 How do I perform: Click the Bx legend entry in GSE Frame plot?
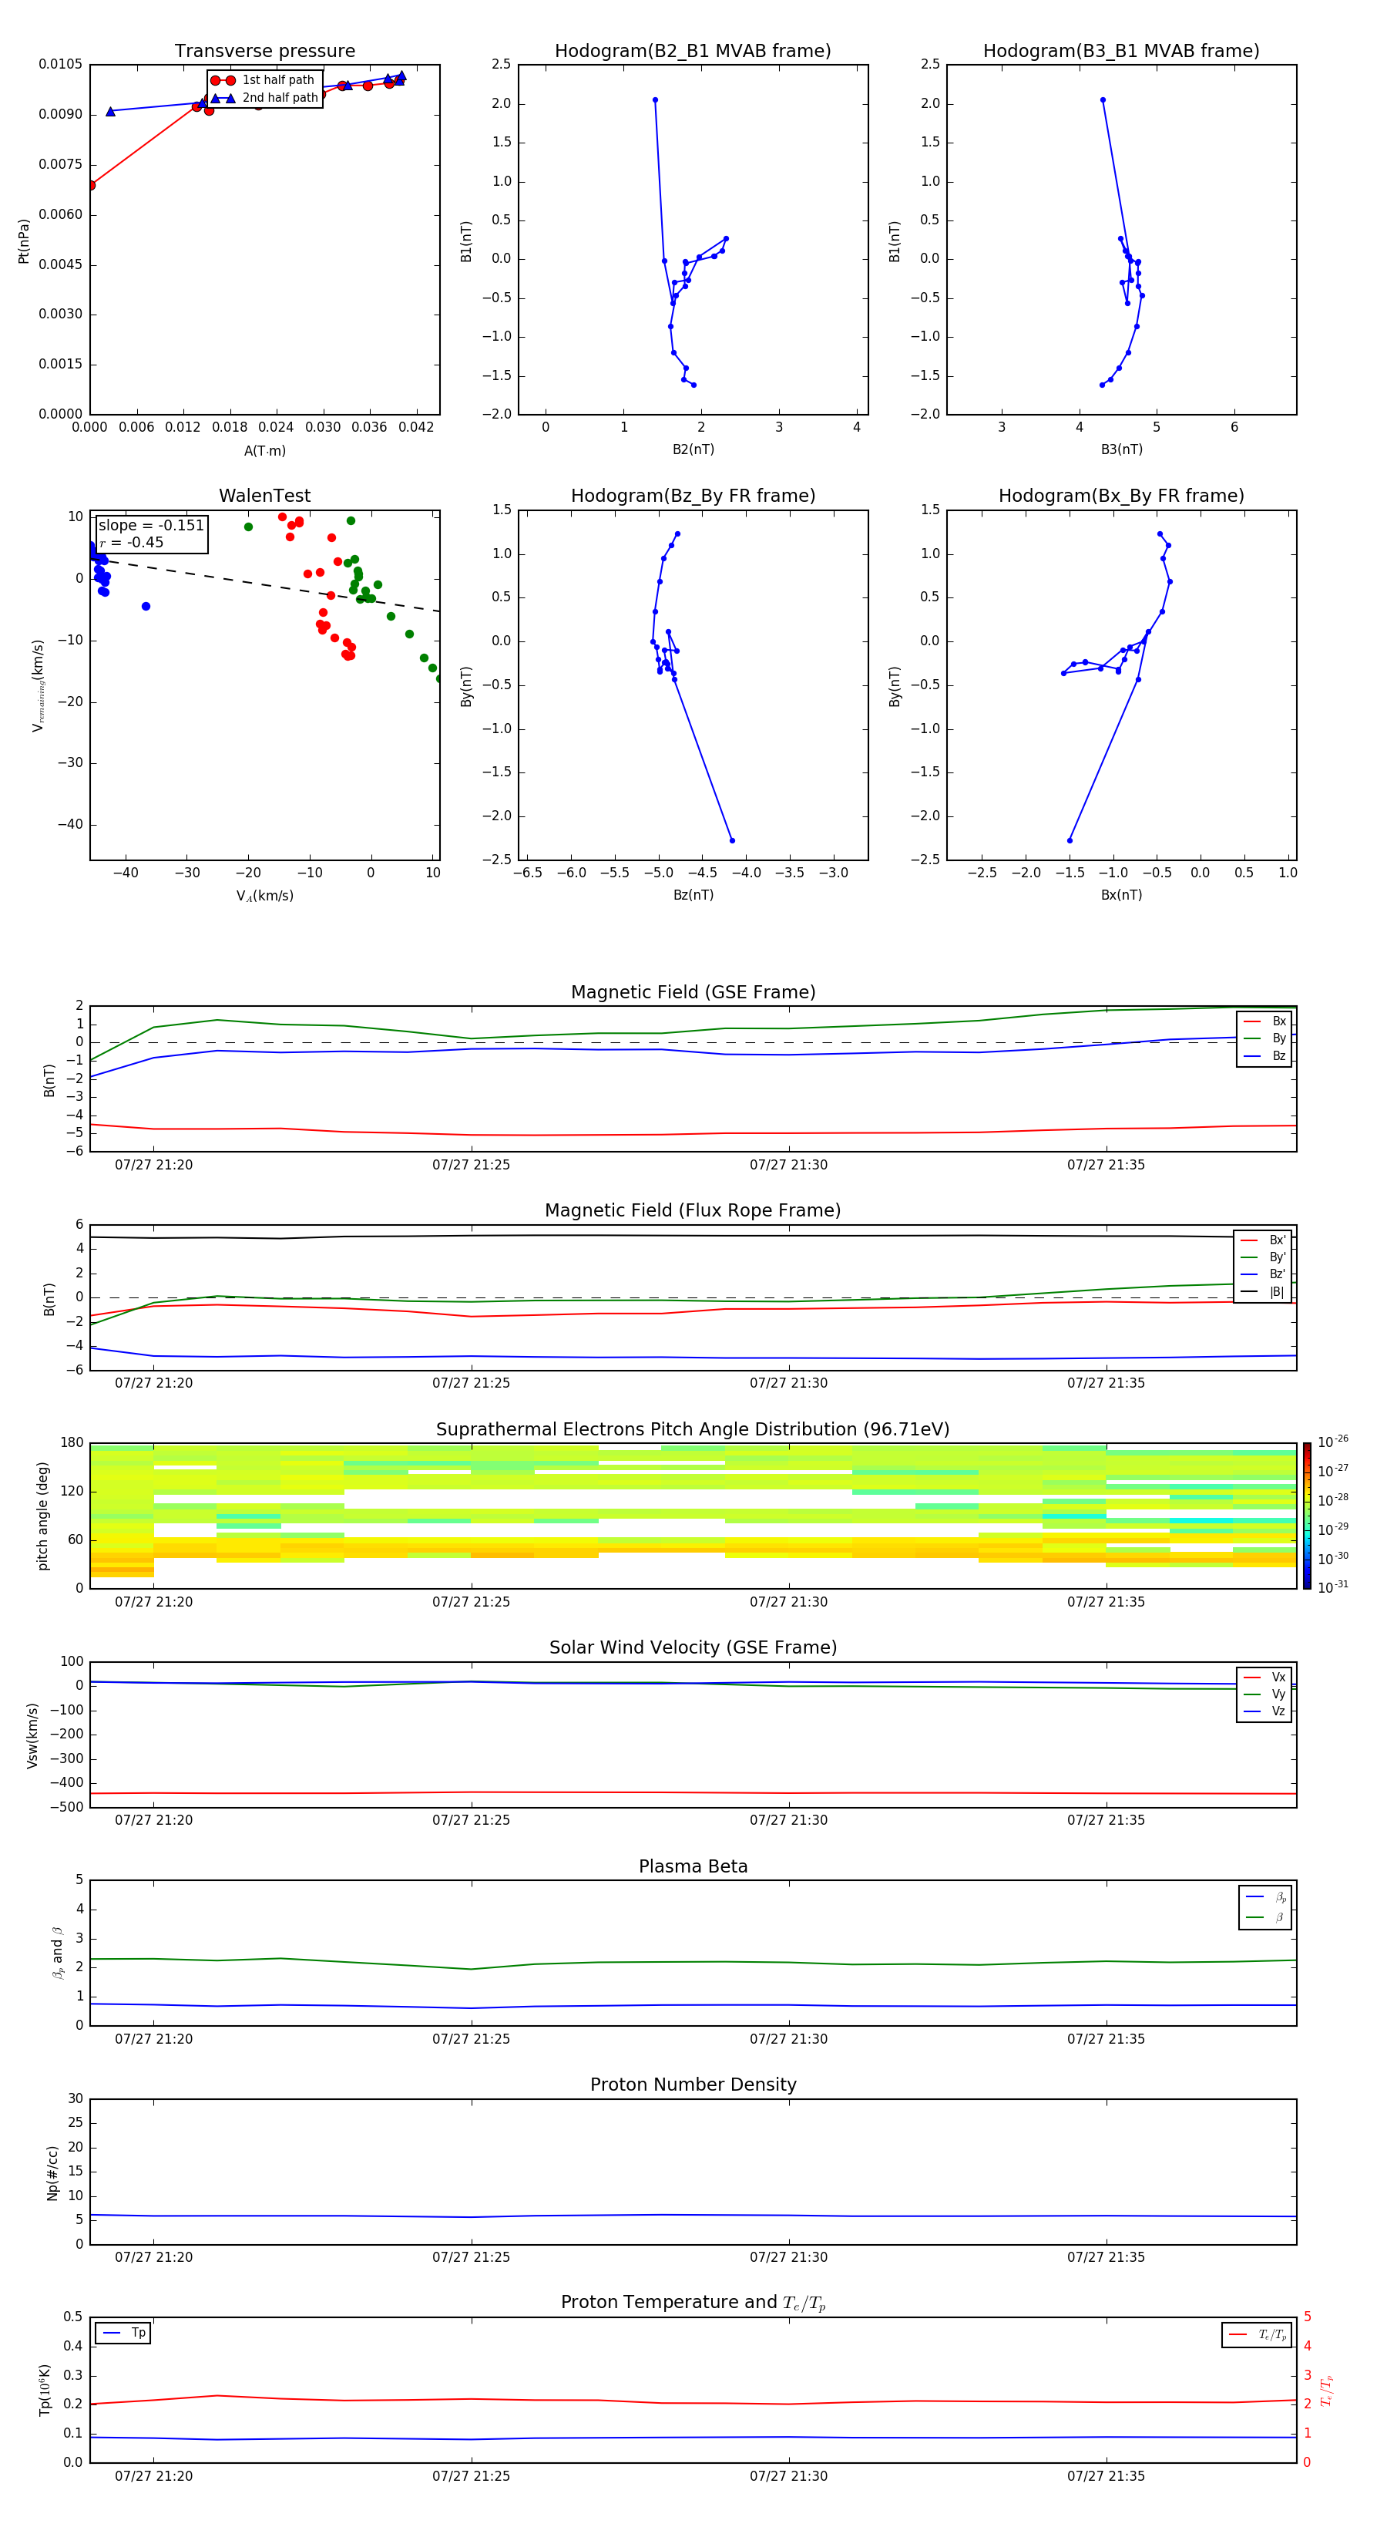pos(1264,1021)
